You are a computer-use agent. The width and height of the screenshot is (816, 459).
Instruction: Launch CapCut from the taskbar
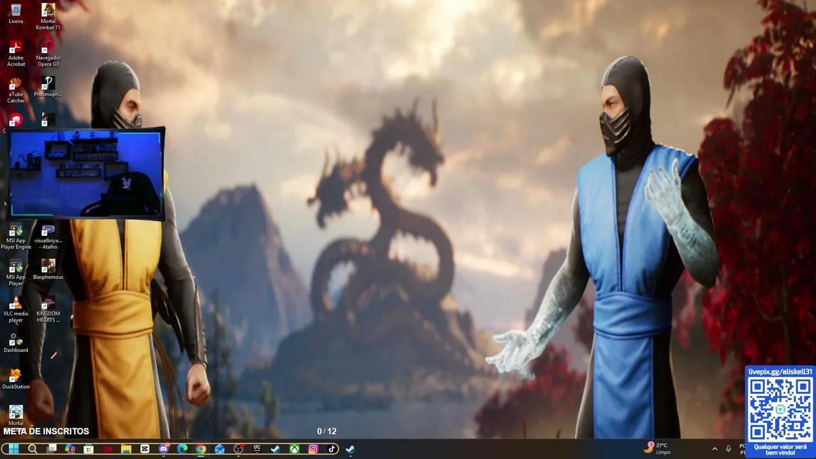145,449
